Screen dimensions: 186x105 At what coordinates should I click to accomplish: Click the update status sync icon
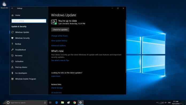point(54,22)
